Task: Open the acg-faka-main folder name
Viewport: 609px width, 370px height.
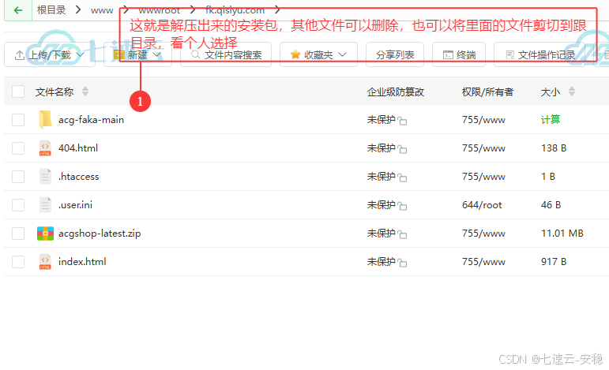Action: pos(92,119)
